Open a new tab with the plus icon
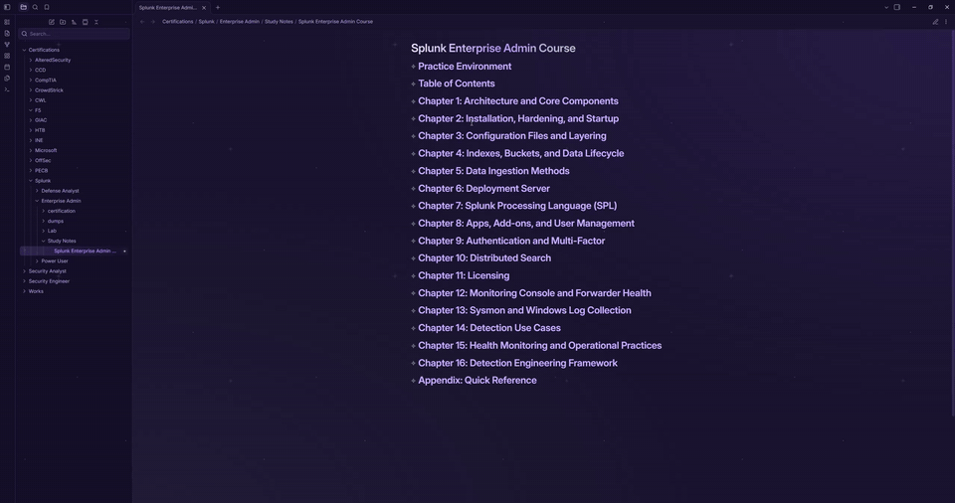Image resolution: width=955 pixels, height=503 pixels. (218, 7)
